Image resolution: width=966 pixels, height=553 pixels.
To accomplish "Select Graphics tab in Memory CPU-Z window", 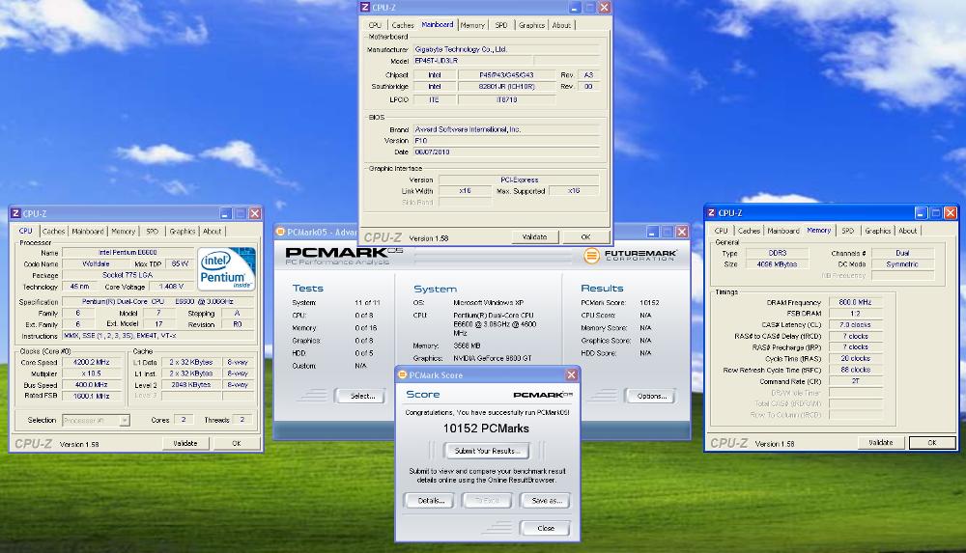I will (x=878, y=231).
